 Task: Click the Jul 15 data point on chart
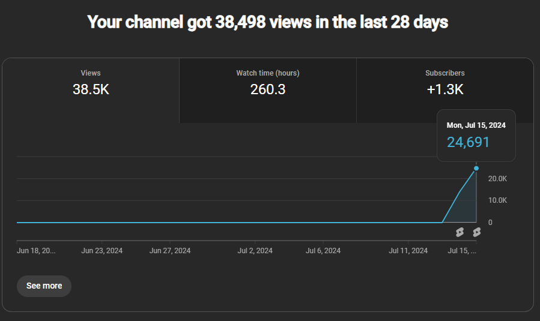[476, 168]
